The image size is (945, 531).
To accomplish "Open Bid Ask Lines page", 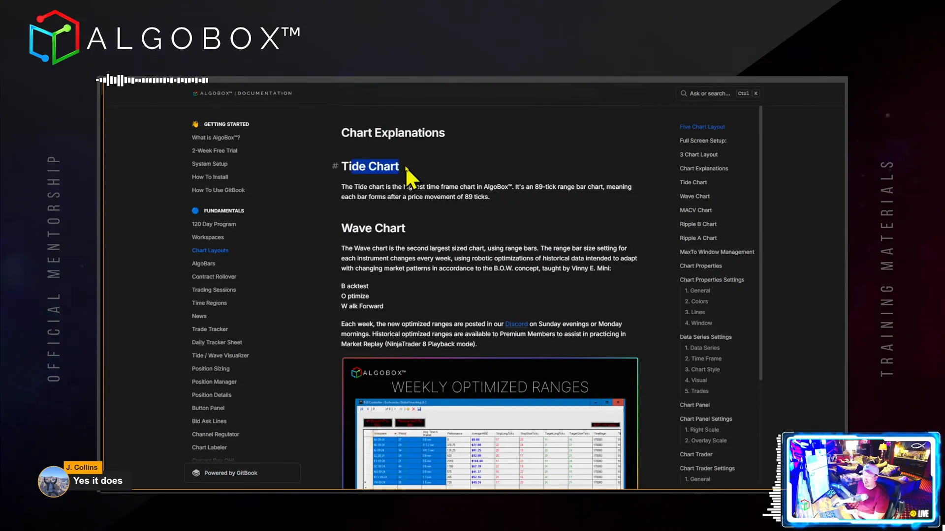I will click(x=209, y=421).
